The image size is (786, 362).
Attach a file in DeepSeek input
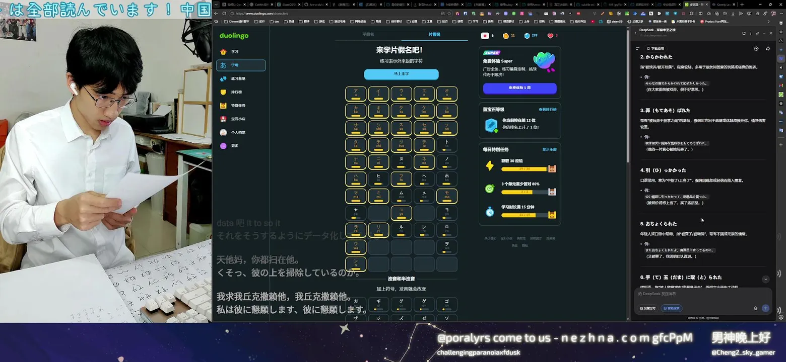(x=756, y=308)
